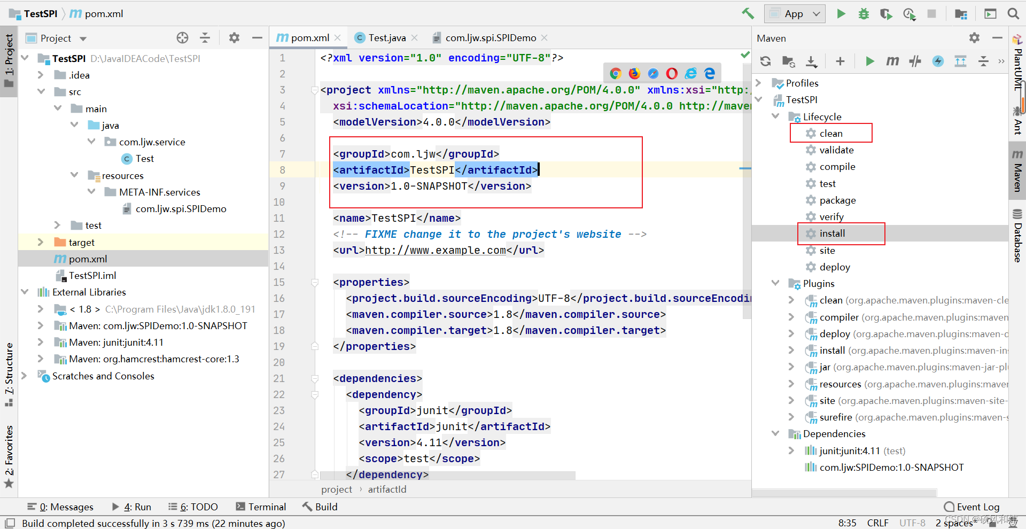This screenshot has width=1026, height=529.
Task: Toggle Maven Skip Tests mode
Action: 938,61
